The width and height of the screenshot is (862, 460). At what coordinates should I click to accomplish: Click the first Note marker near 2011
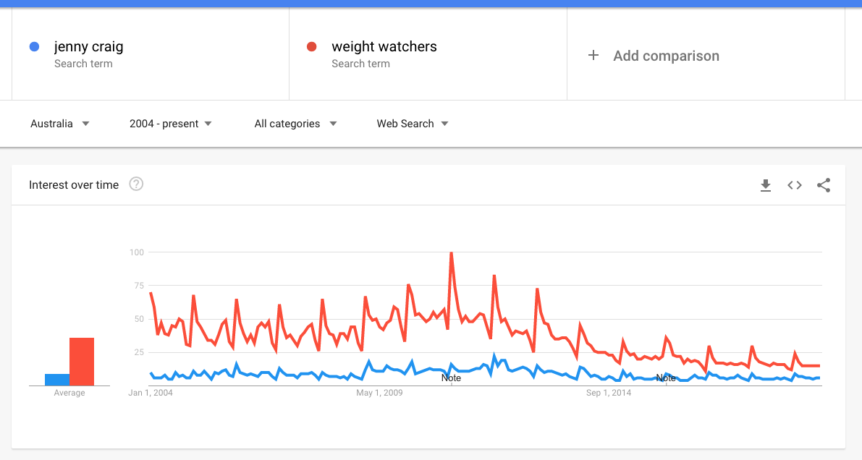pyautogui.click(x=451, y=378)
